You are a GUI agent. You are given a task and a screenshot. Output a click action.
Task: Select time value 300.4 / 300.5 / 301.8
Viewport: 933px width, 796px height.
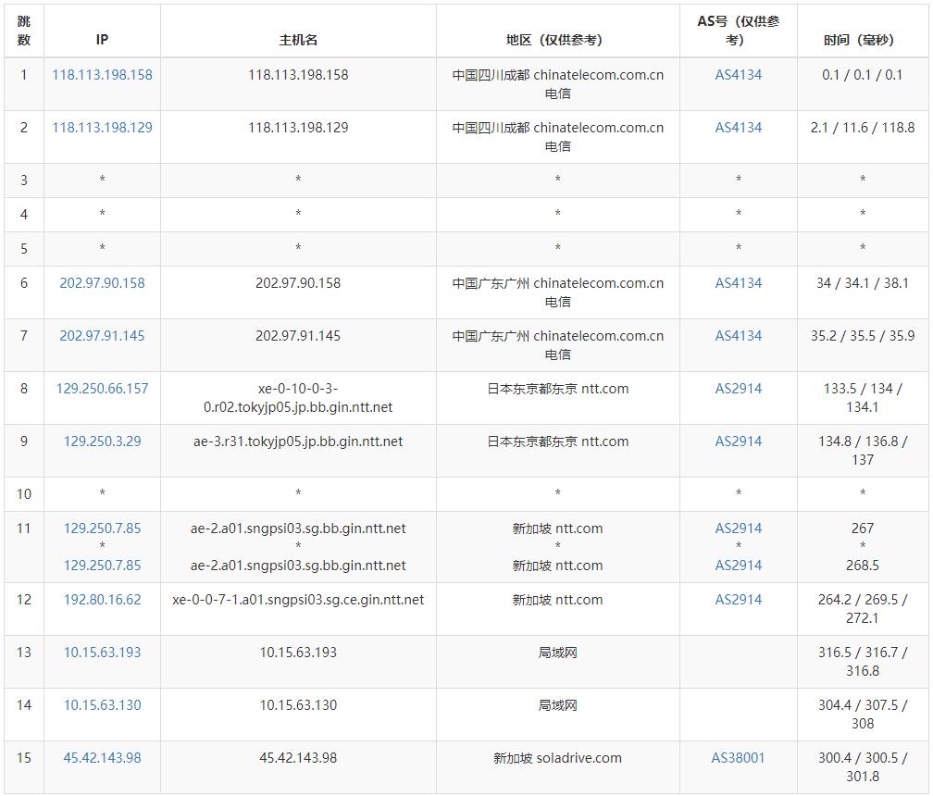pos(863,767)
